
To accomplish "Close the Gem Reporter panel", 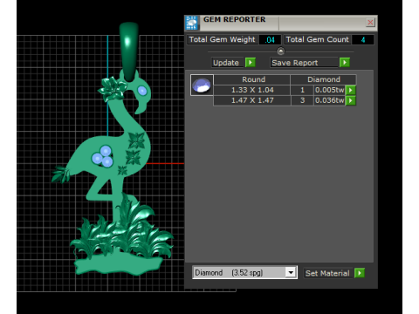I will coord(370,23).
